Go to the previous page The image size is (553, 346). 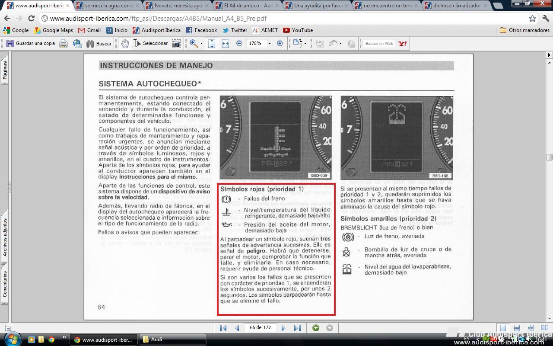237,328
